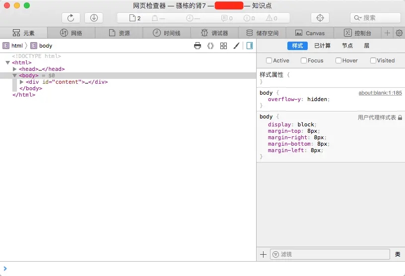The image size is (405, 276).
Task: Expand the div id="content" node
Action: [x=22, y=82]
